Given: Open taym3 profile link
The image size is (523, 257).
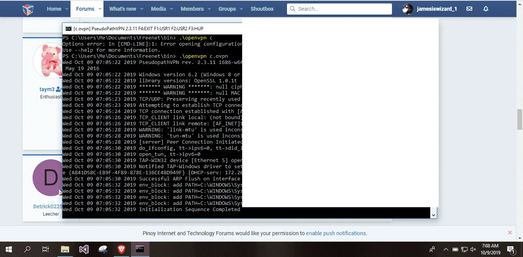Looking at the screenshot, I should 47,89.
